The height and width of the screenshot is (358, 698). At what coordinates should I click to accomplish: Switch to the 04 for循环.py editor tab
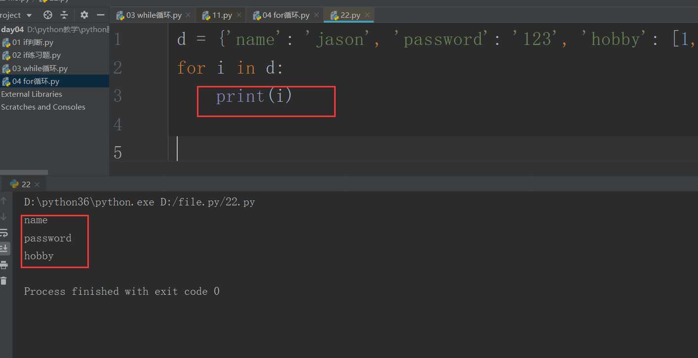click(286, 15)
